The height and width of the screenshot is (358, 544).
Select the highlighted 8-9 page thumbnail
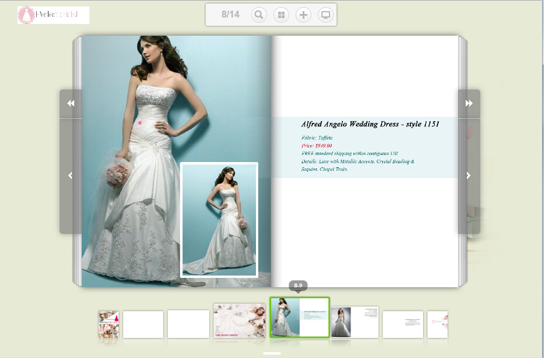300,318
